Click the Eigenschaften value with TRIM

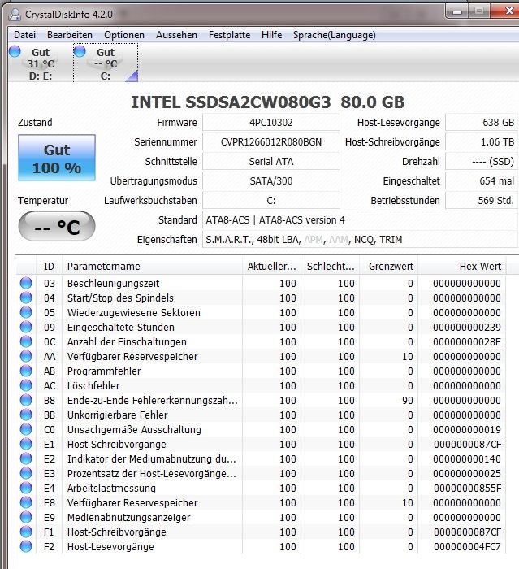(360, 240)
